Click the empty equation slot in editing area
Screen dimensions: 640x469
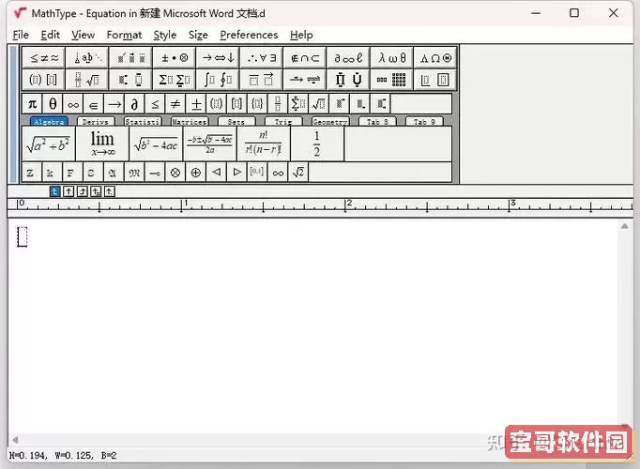click(22, 236)
